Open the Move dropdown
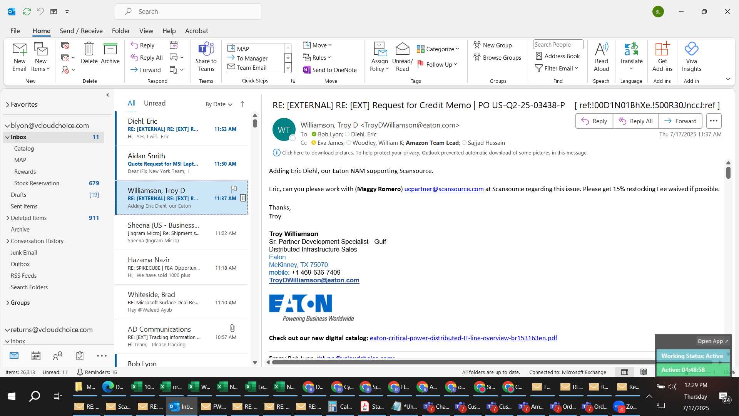Screen dimensions: 739x416 point(317,45)
